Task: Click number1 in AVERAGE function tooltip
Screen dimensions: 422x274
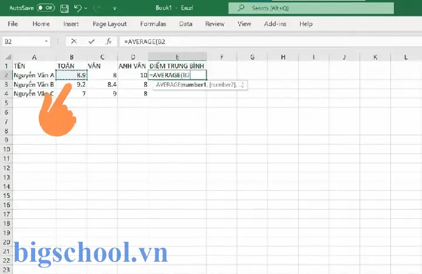Action: click(x=194, y=85)
